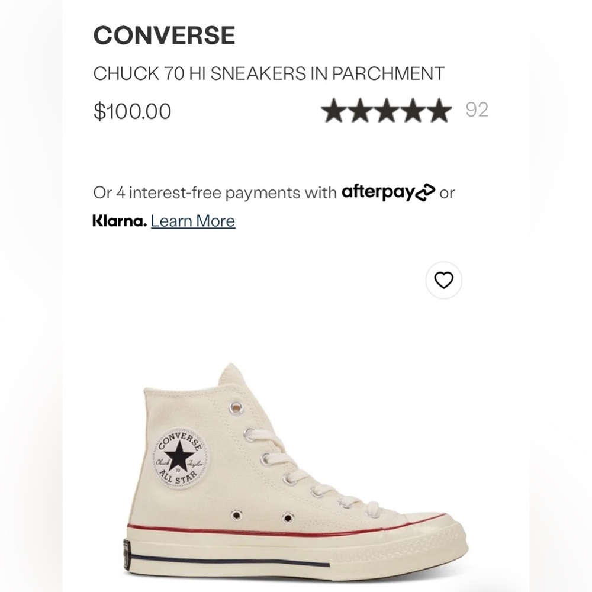The image size is (592, 592).
Task: Click the interest-free payments text
Action: coord(213,192)
